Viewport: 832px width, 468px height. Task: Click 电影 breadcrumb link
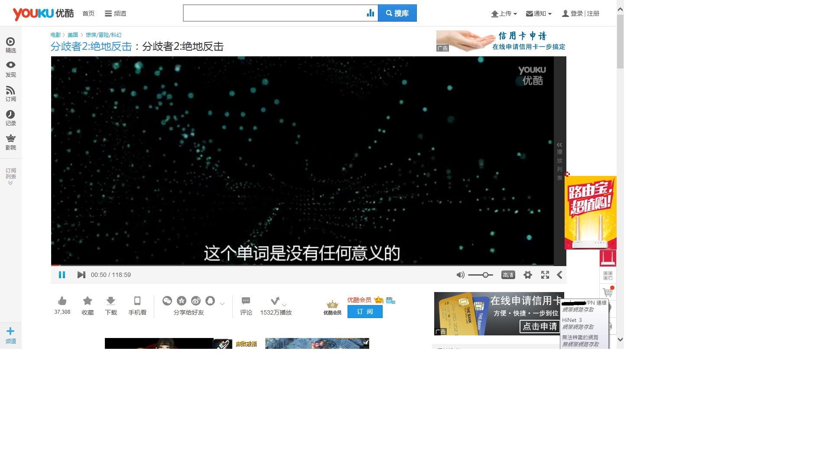[55, 35]
